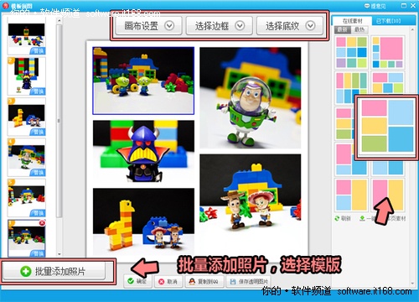Click the 刷新 refresh link
This screenshot has height=302, width=419.
click(343, 218)
